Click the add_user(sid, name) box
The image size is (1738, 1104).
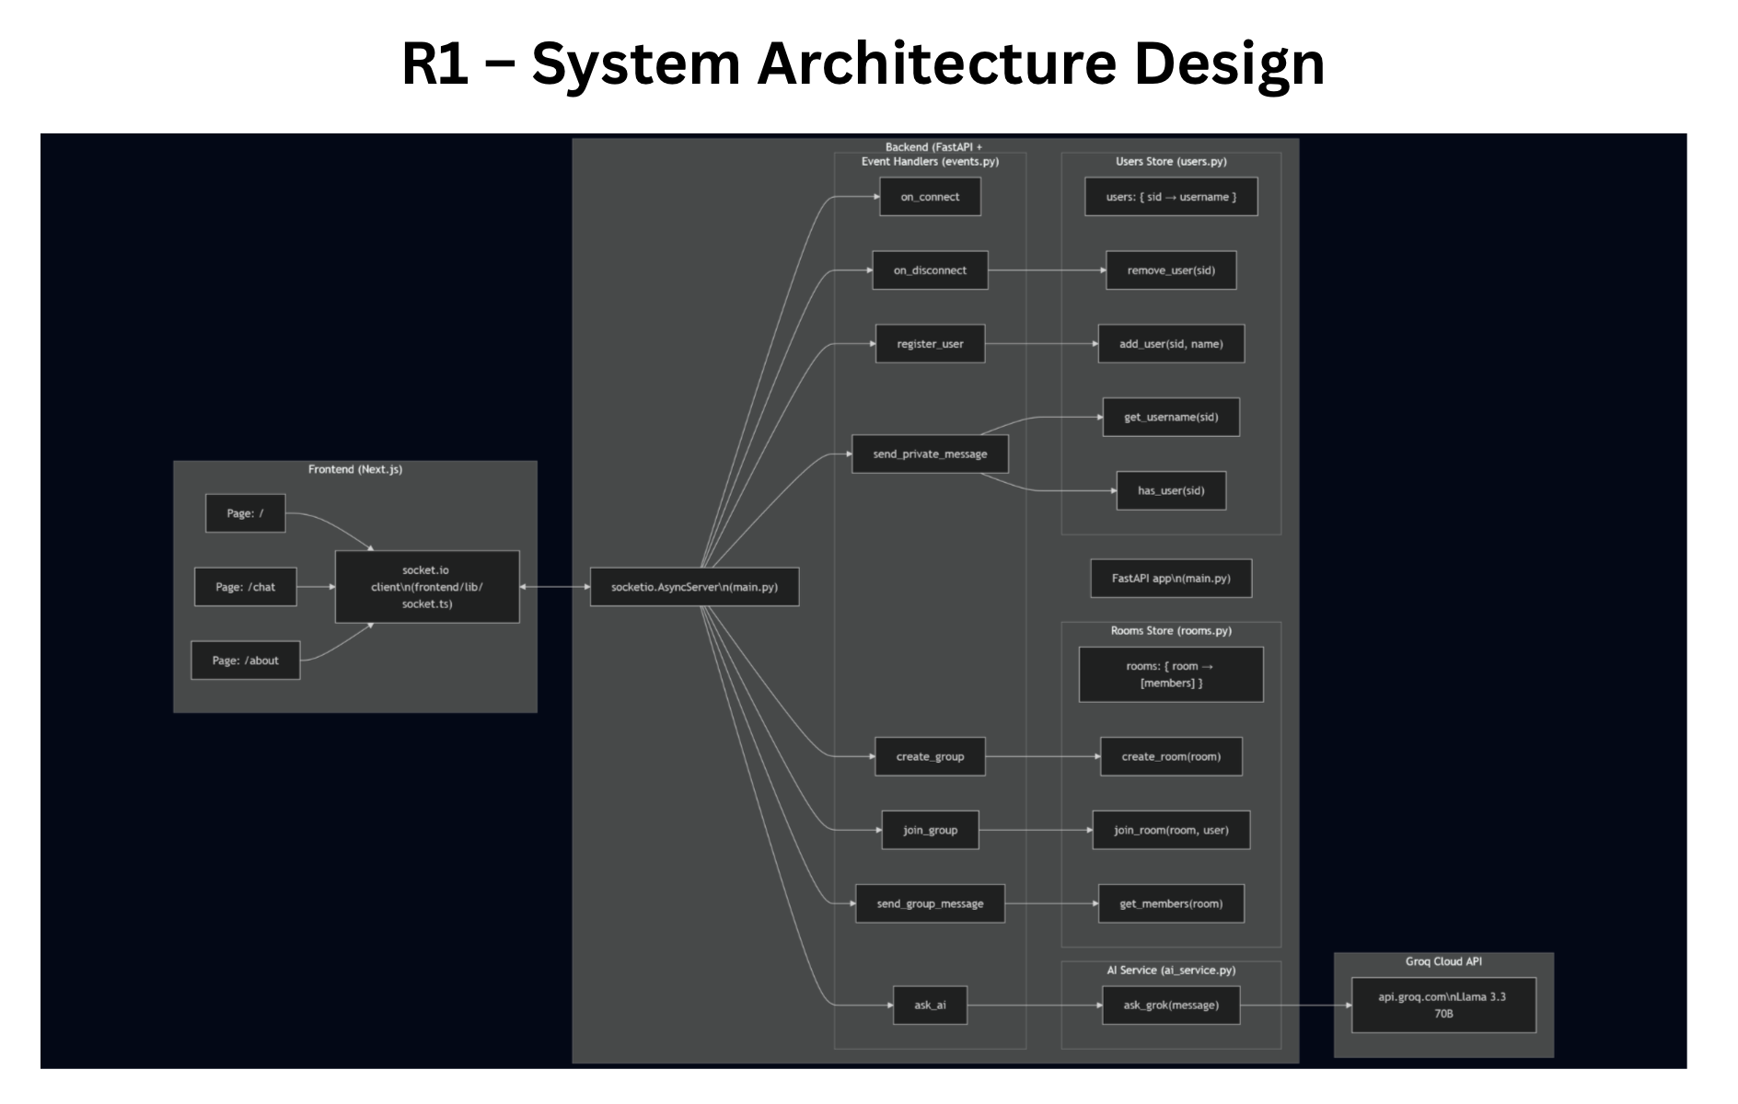(x=1171, y=344)
